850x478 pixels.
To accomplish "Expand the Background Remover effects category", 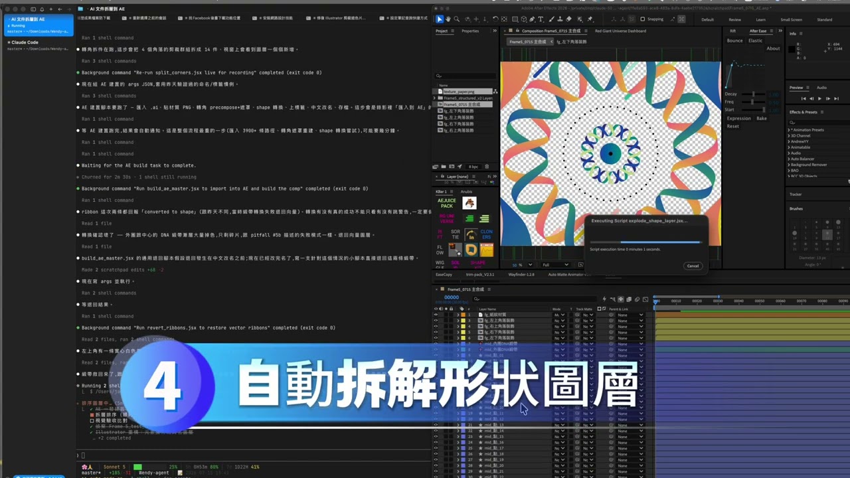I will (789, 165).
